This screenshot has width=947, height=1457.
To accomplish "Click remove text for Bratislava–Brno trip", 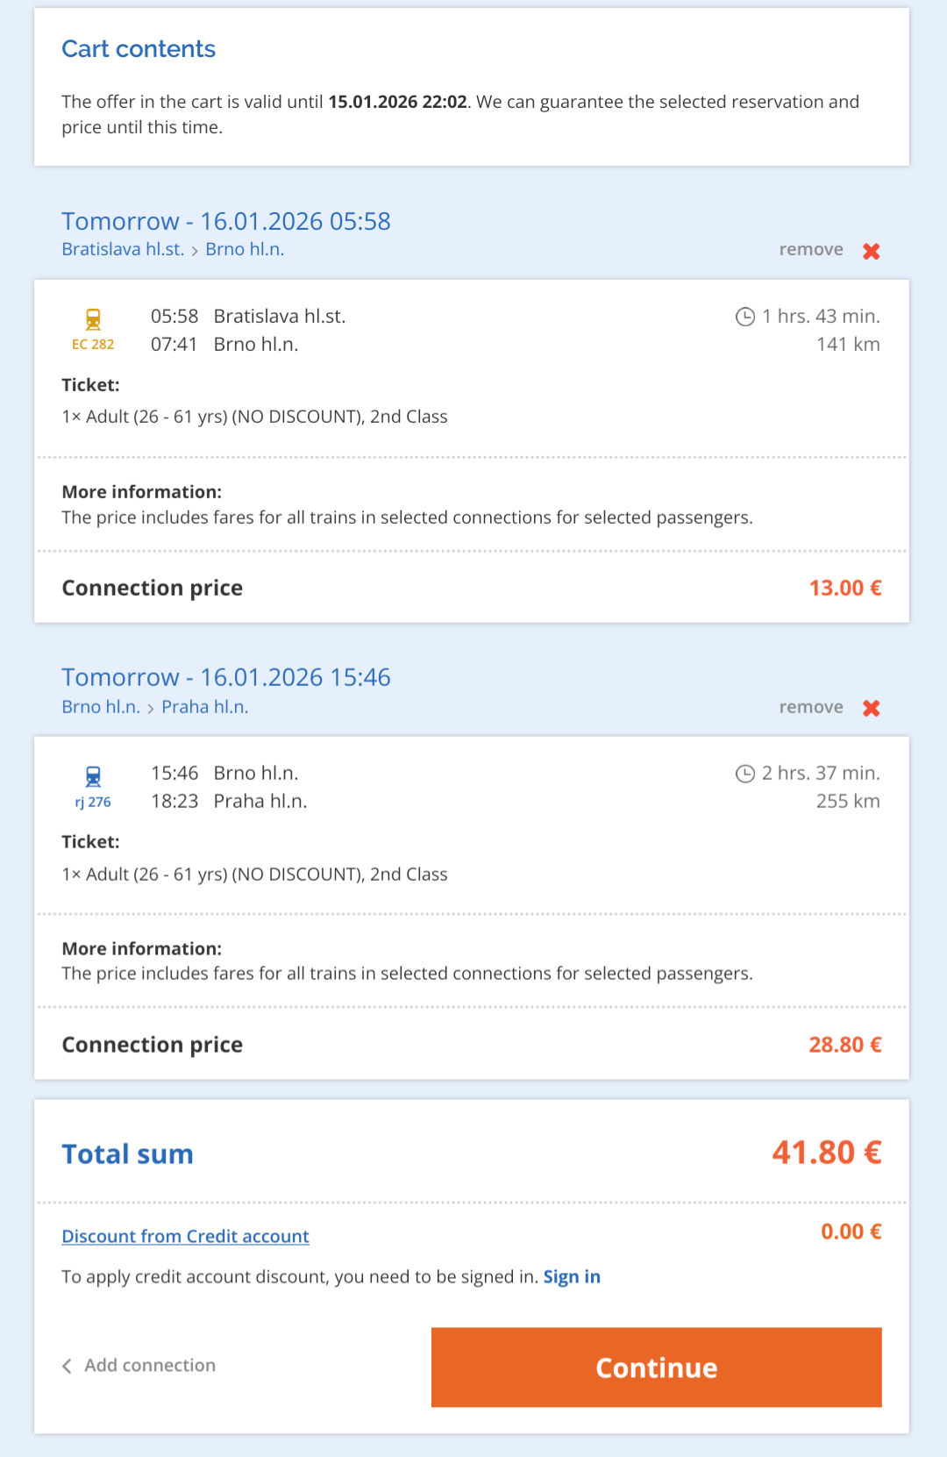I will (811, 250).
